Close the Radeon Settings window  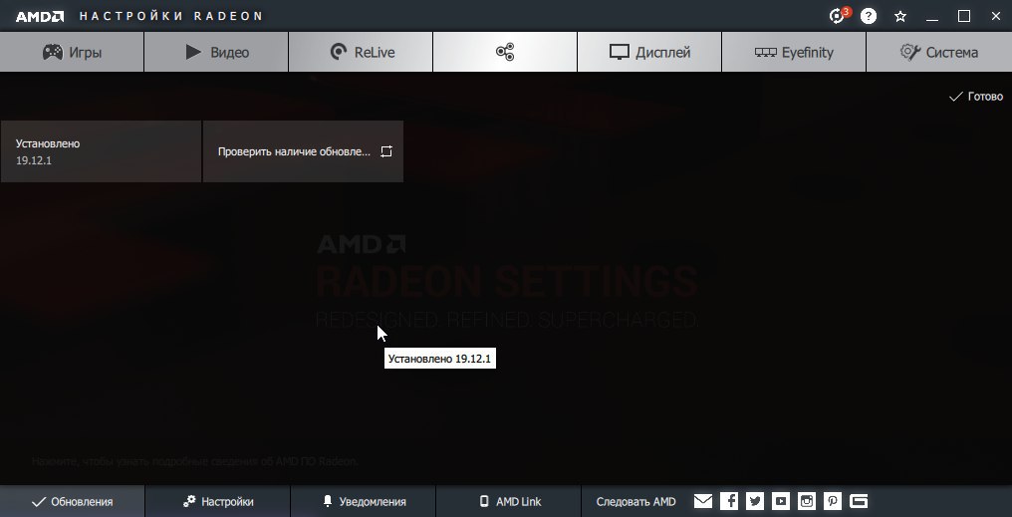996,16
